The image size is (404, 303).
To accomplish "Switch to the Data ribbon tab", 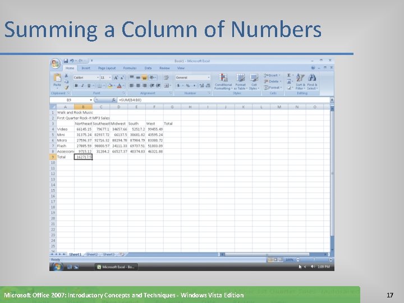I will pos(148,68).
